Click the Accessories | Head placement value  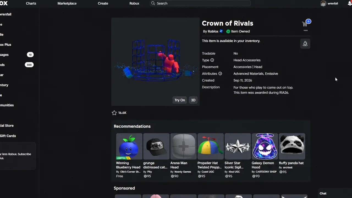[248, 67]
